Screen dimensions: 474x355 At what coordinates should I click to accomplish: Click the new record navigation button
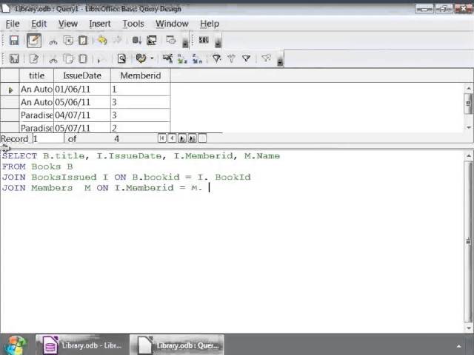click(202, 138)
